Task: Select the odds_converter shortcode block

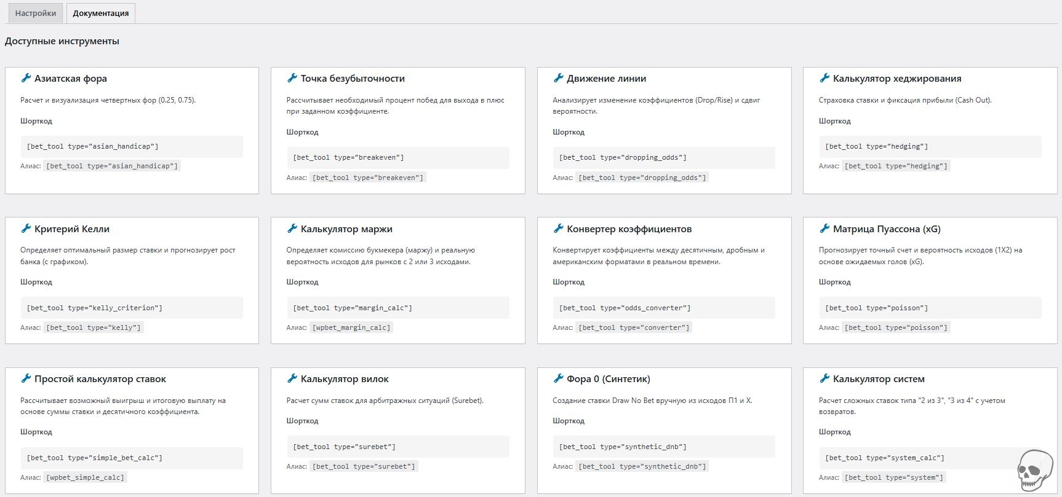Action: pyautogui.click(x=663, y=308)
